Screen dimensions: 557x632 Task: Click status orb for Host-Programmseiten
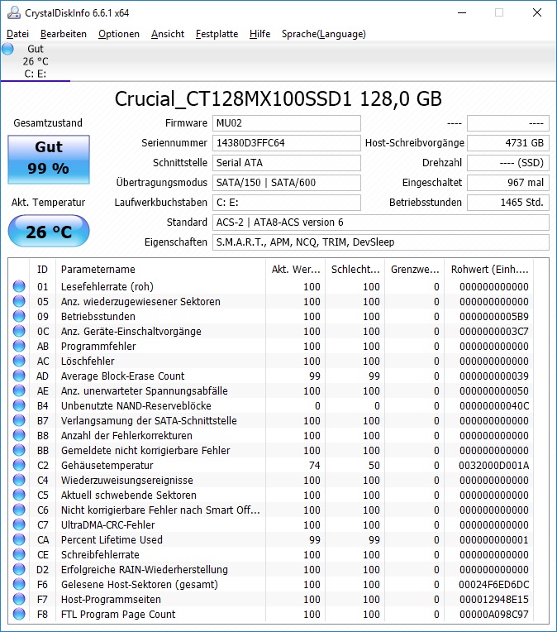click(x=19, y=600)
